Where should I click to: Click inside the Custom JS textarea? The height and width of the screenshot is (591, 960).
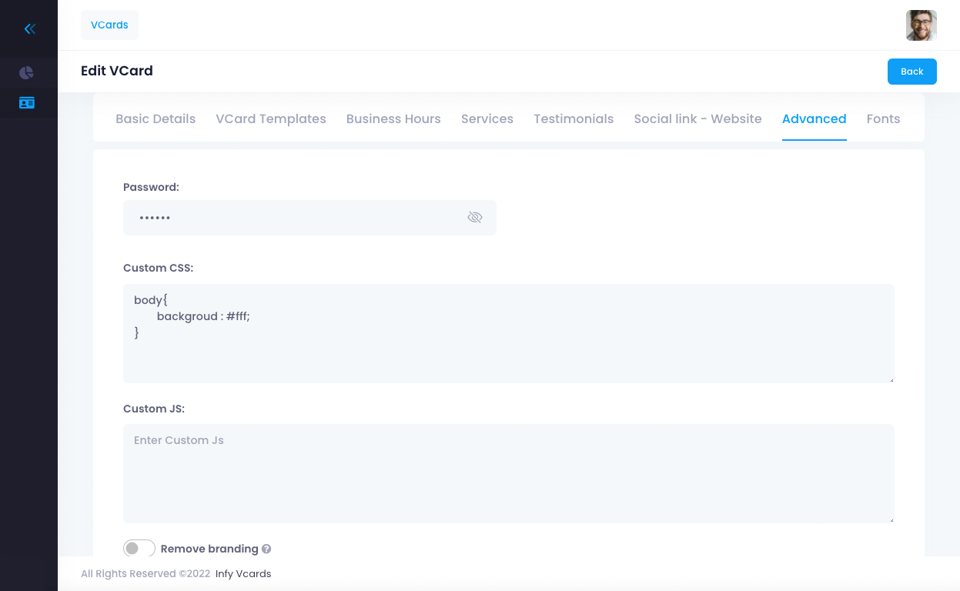(x=508, y=473)
